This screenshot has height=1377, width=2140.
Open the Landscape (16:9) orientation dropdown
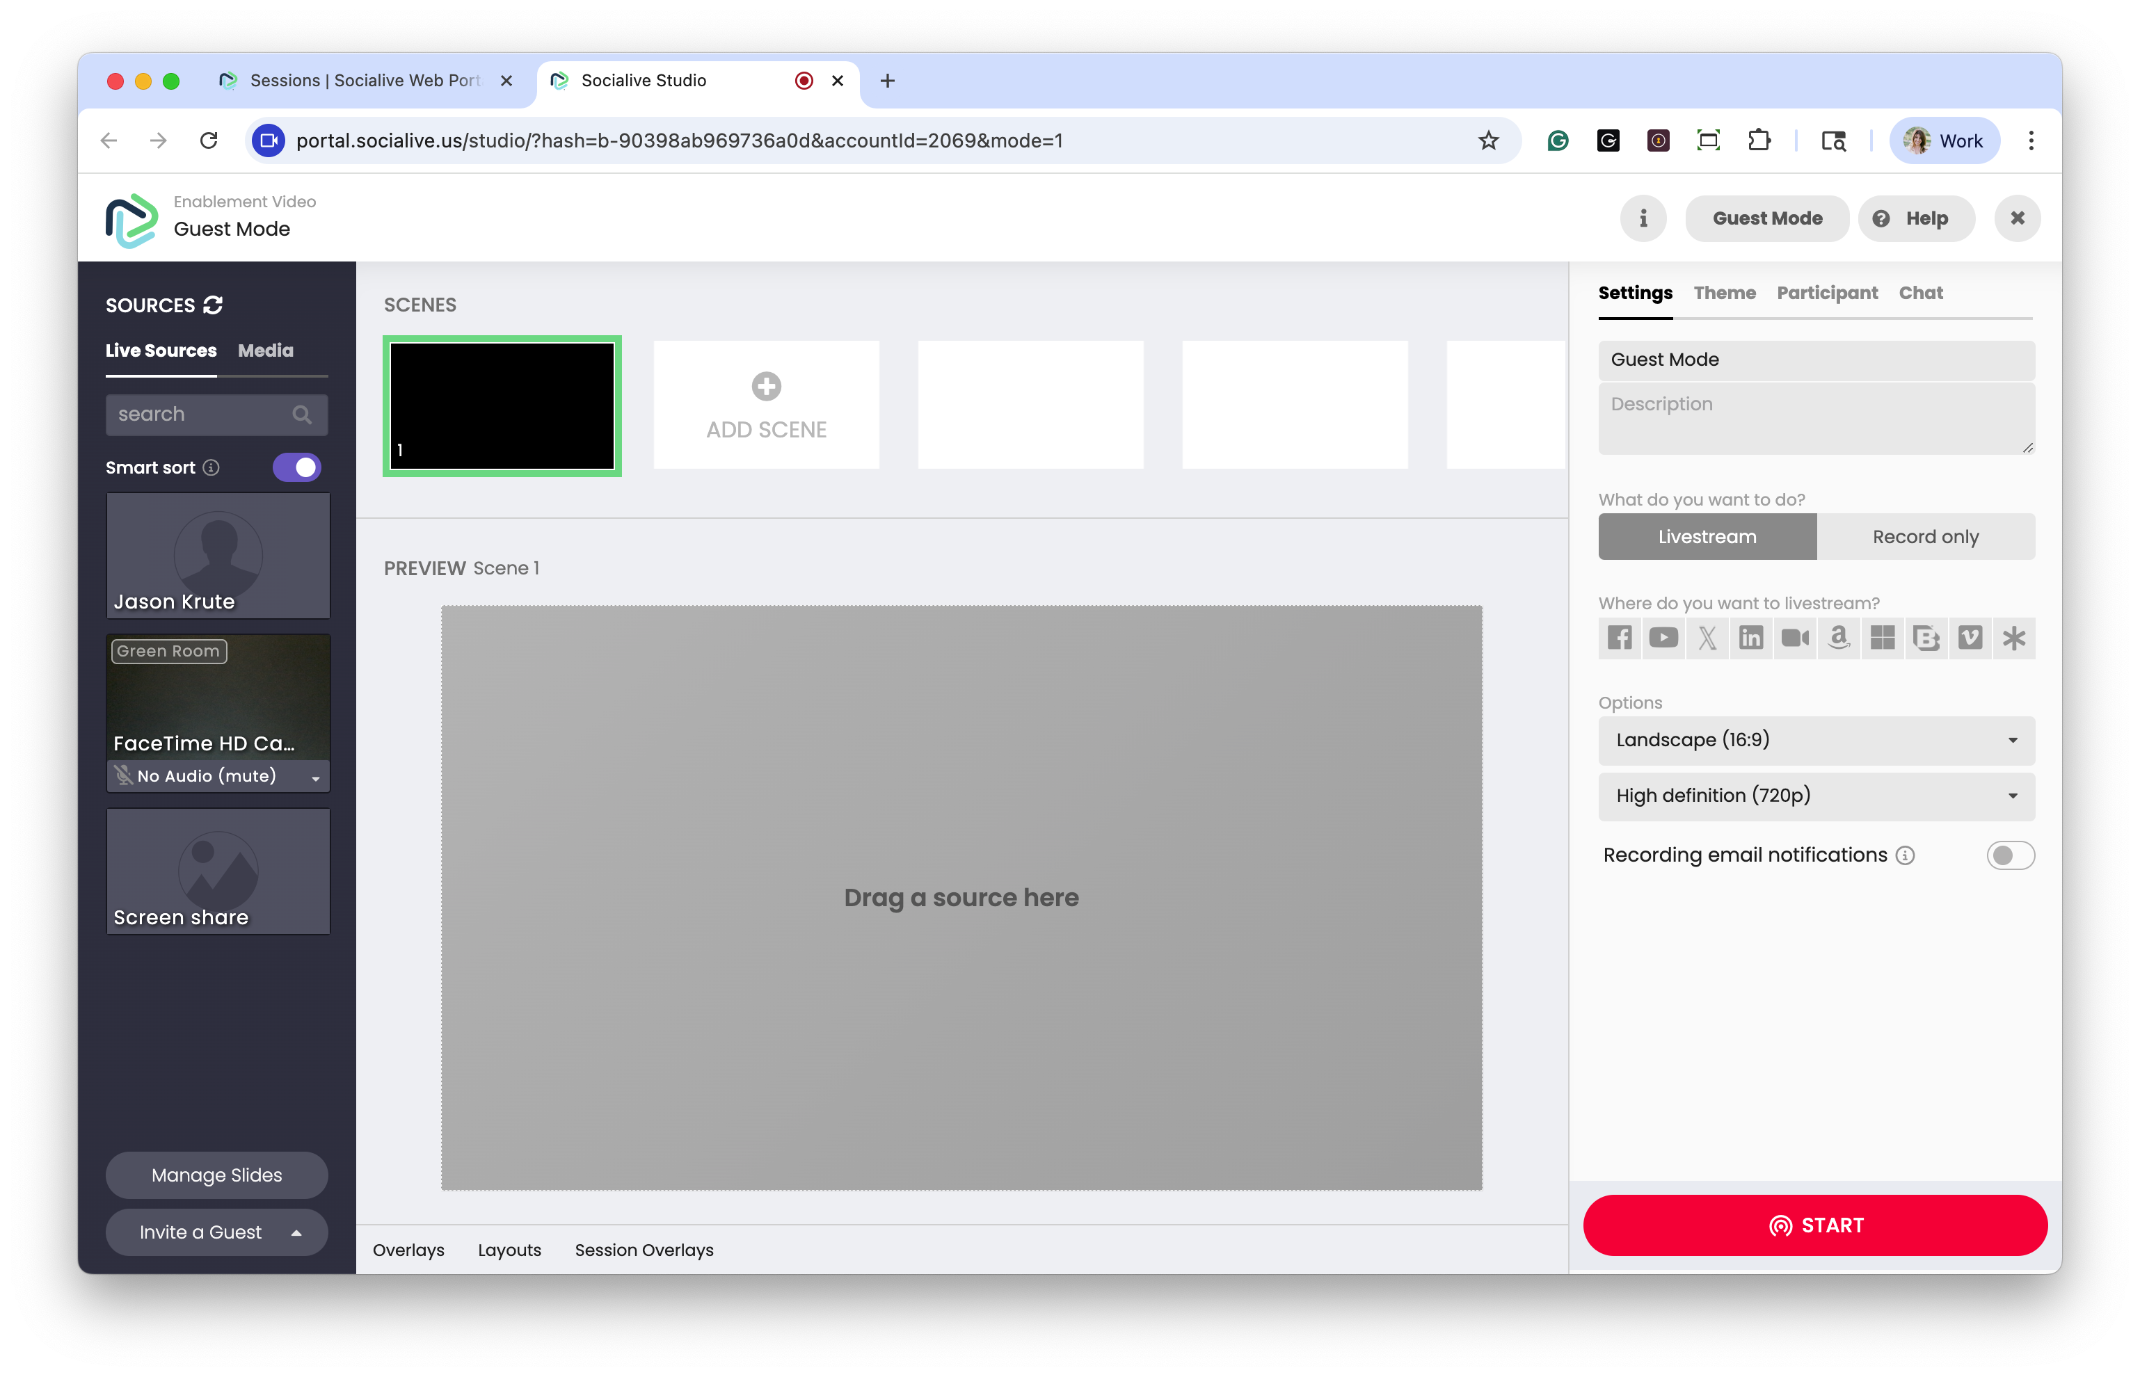[x=1815, y=741]
